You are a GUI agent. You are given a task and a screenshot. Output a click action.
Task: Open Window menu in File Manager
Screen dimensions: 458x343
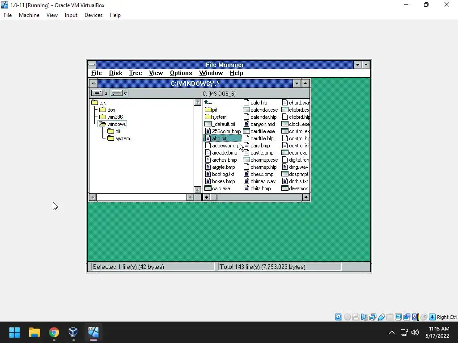[211, 73]
